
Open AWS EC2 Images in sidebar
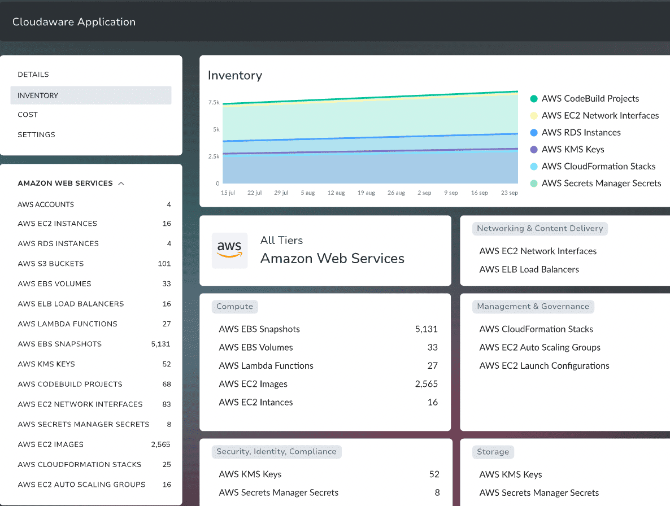(50, 444)
